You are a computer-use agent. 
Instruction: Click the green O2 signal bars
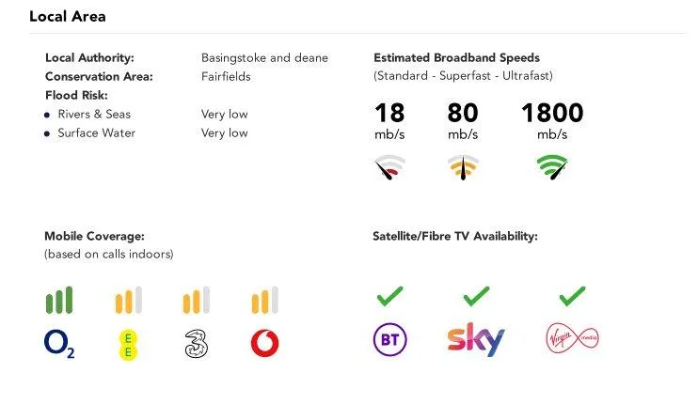pyautogui.click(x=59, y=300)
